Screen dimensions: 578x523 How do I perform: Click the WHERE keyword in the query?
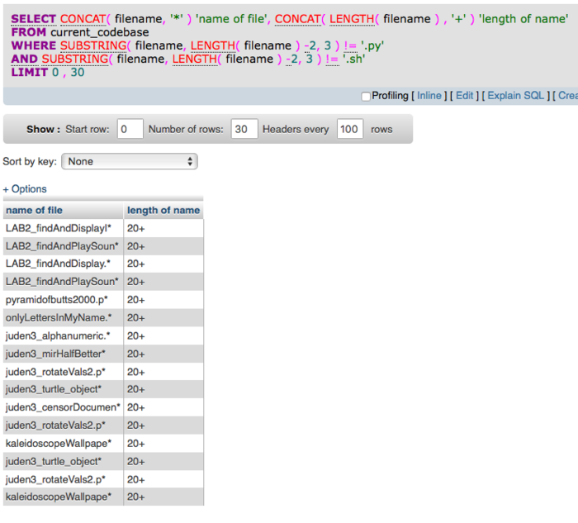pos(33,45)
